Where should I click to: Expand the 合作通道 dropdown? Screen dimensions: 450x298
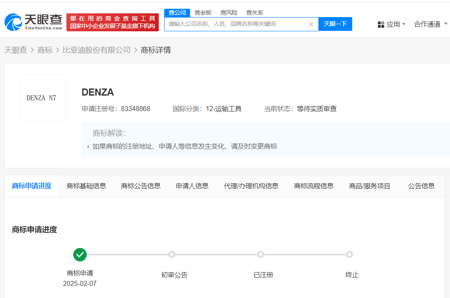click(x=430, y=24)
